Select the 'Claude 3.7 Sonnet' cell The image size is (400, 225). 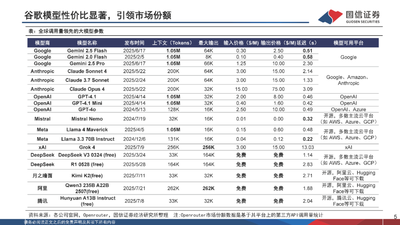[87, 80]
